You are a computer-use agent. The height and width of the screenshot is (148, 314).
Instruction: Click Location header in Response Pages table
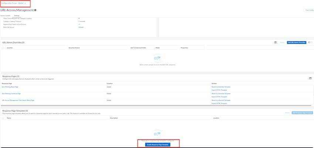point(109,83)
